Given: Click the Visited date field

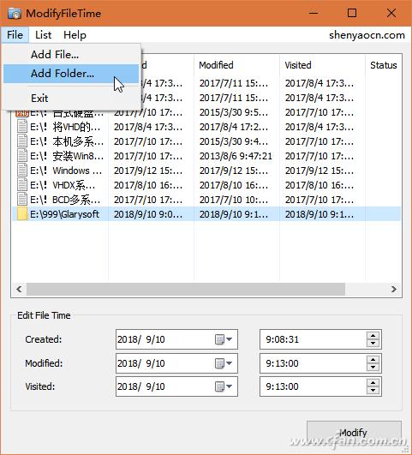Looking at the screenshot, I should pos(176,386).
